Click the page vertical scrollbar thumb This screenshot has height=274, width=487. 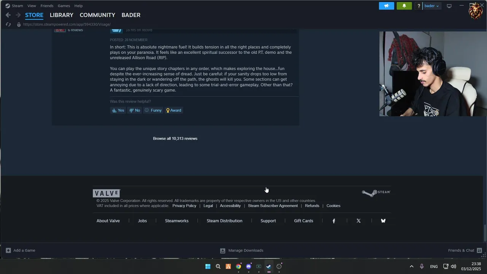485,233
